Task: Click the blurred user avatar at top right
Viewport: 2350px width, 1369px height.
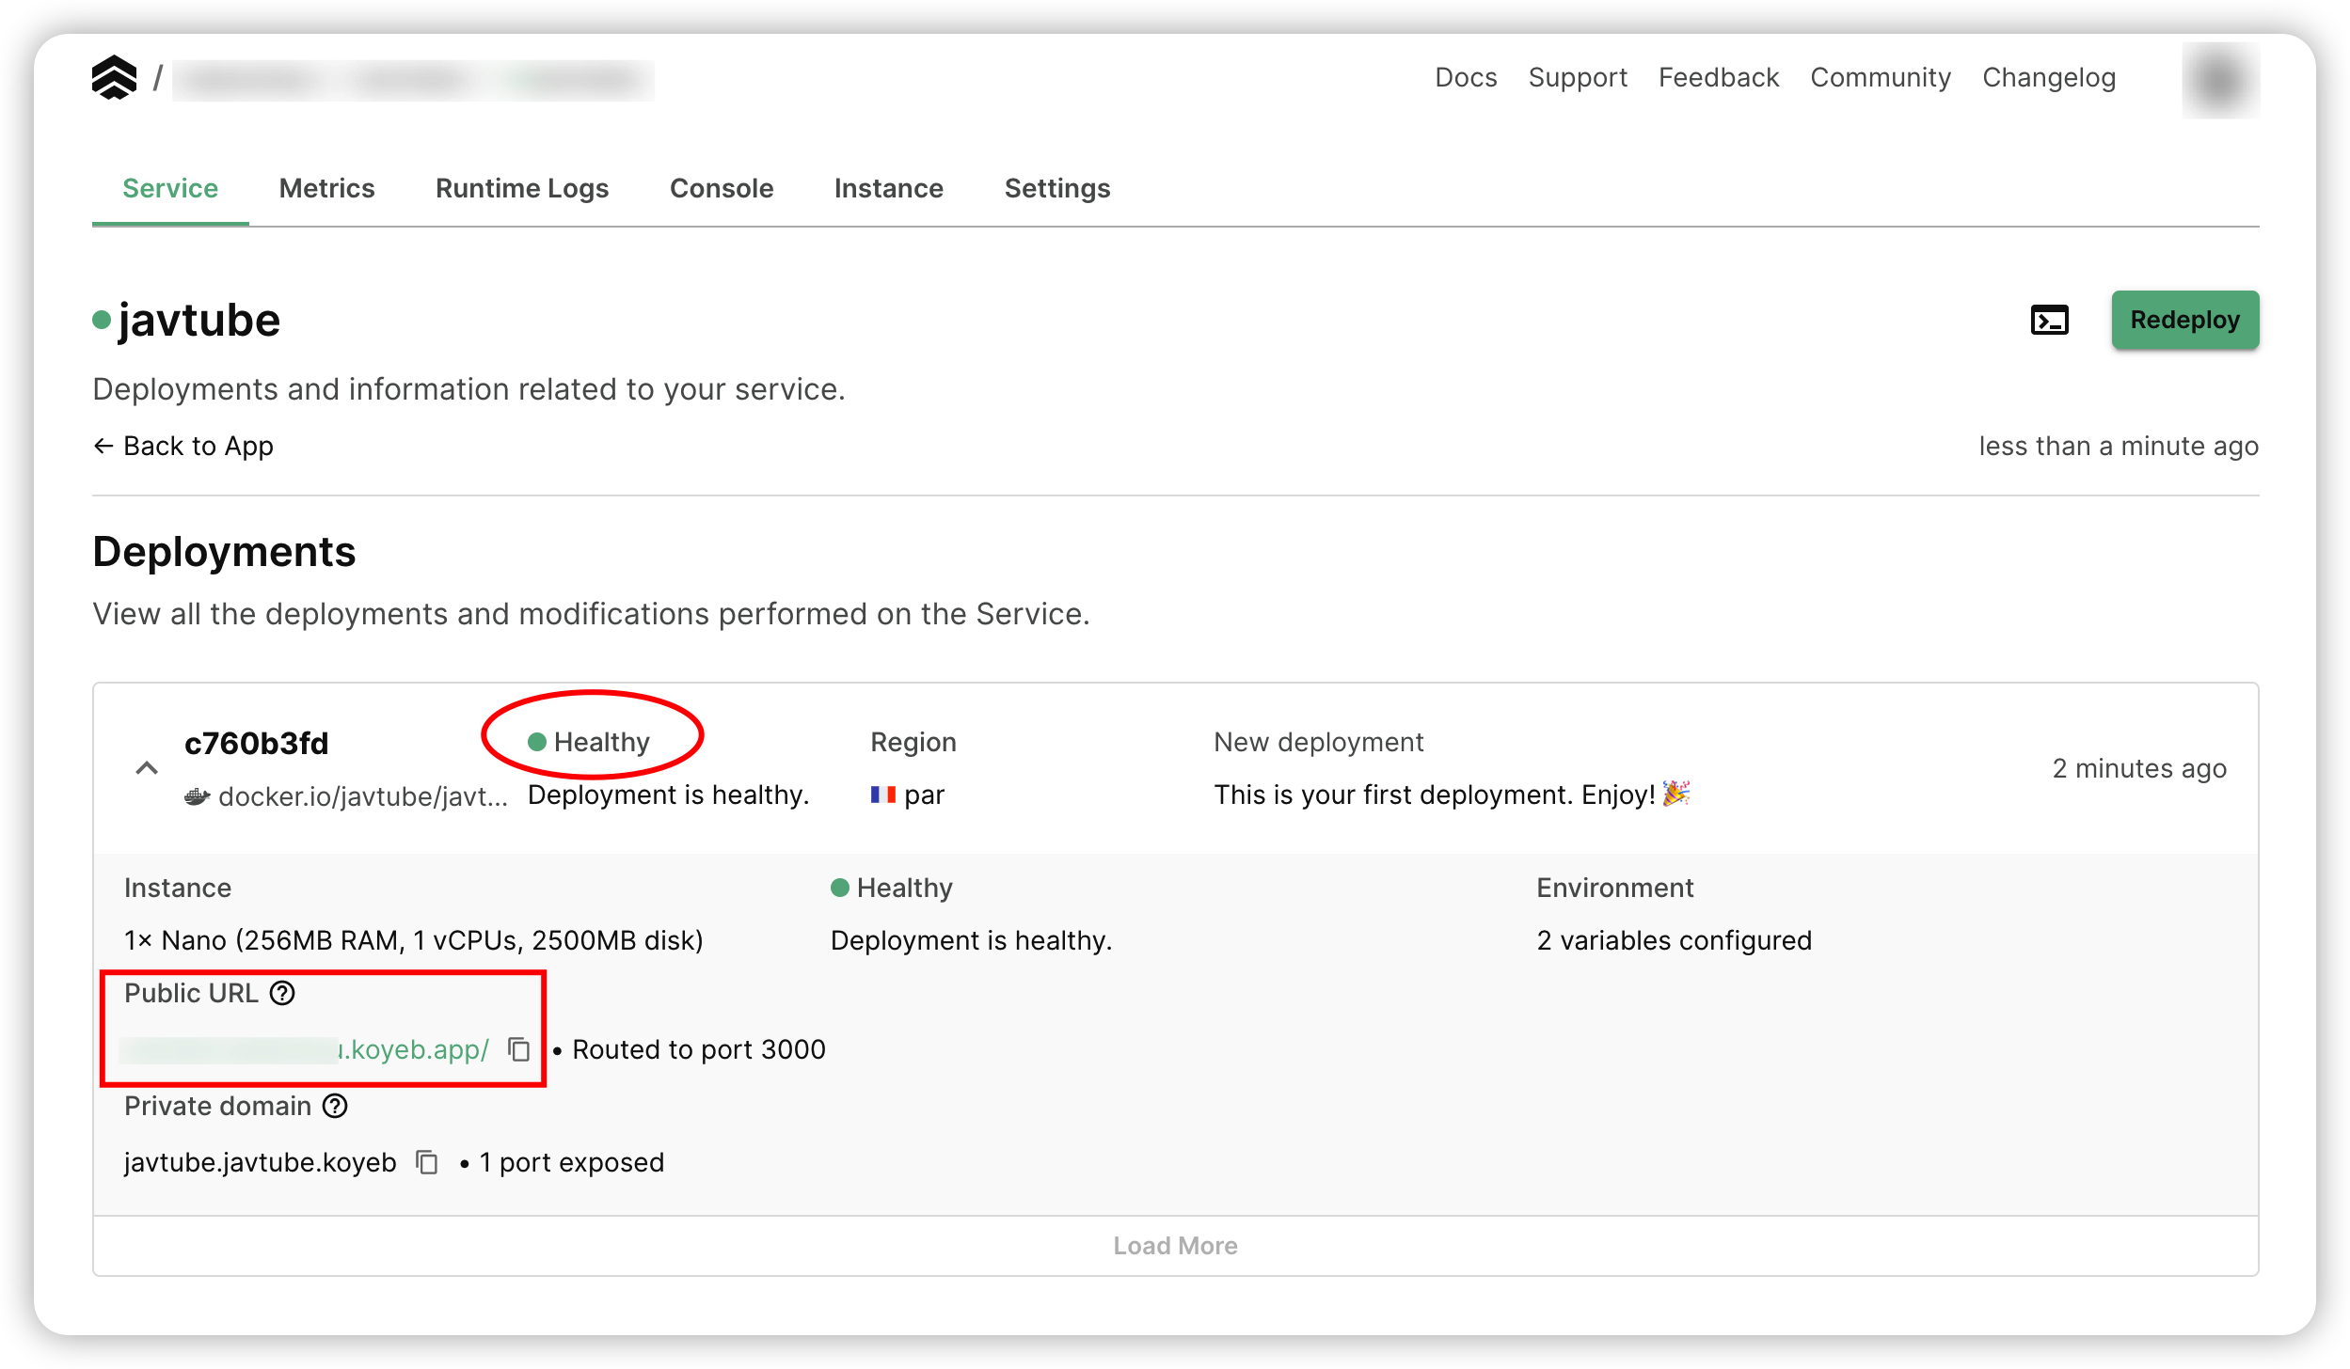Action: click(x=2220, y=79)
